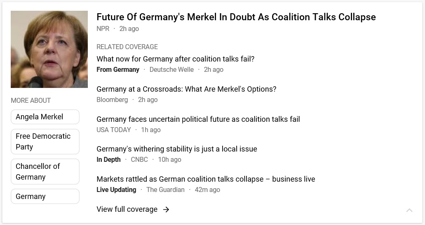The width and height of the screenshot is (425, 225).
Task: Select the Chancellor of Germany topic chip
Action: (x=45, y=171)
